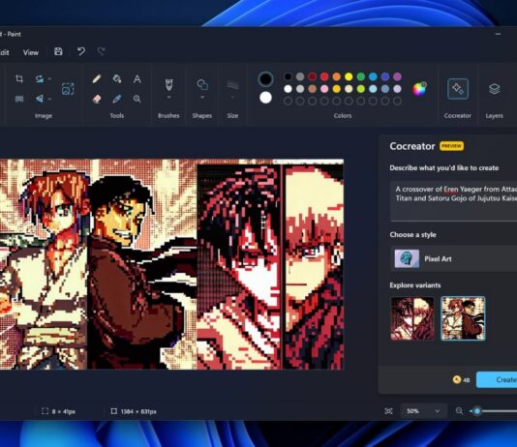Screen dimensions: 517x447
Task: Expand the Size dropdown arrow
Action: click(x=232, y=98)
